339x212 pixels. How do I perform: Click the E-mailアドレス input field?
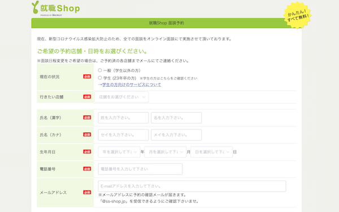click(192, 186)
